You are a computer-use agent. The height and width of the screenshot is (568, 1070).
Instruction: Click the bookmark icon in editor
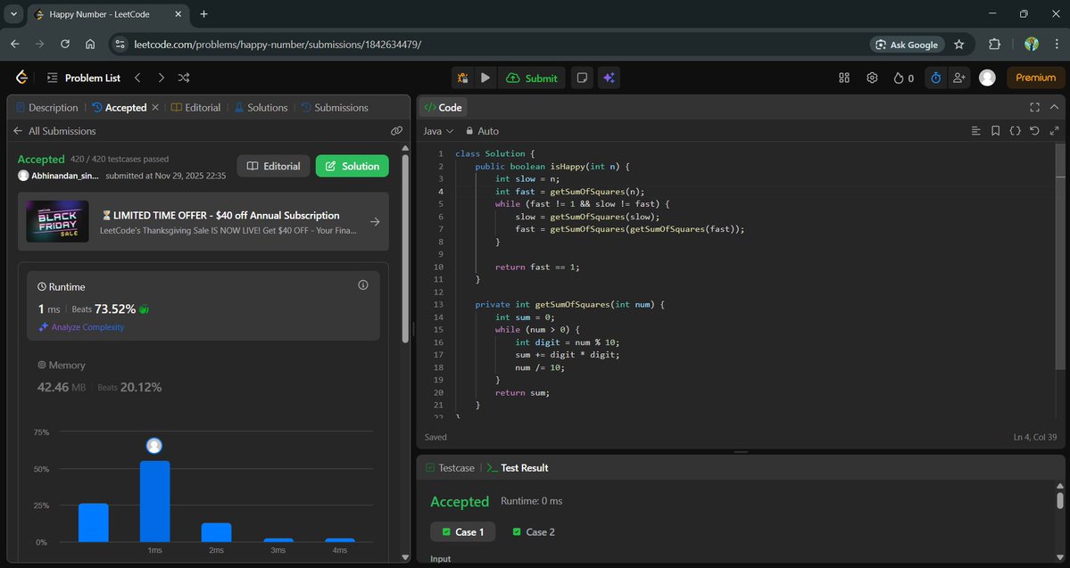coord(996,131)
